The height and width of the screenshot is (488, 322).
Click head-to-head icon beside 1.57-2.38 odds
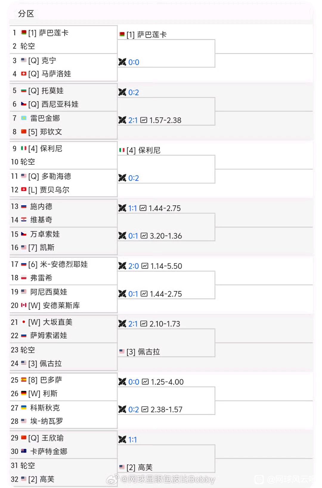tap(122, 120)
